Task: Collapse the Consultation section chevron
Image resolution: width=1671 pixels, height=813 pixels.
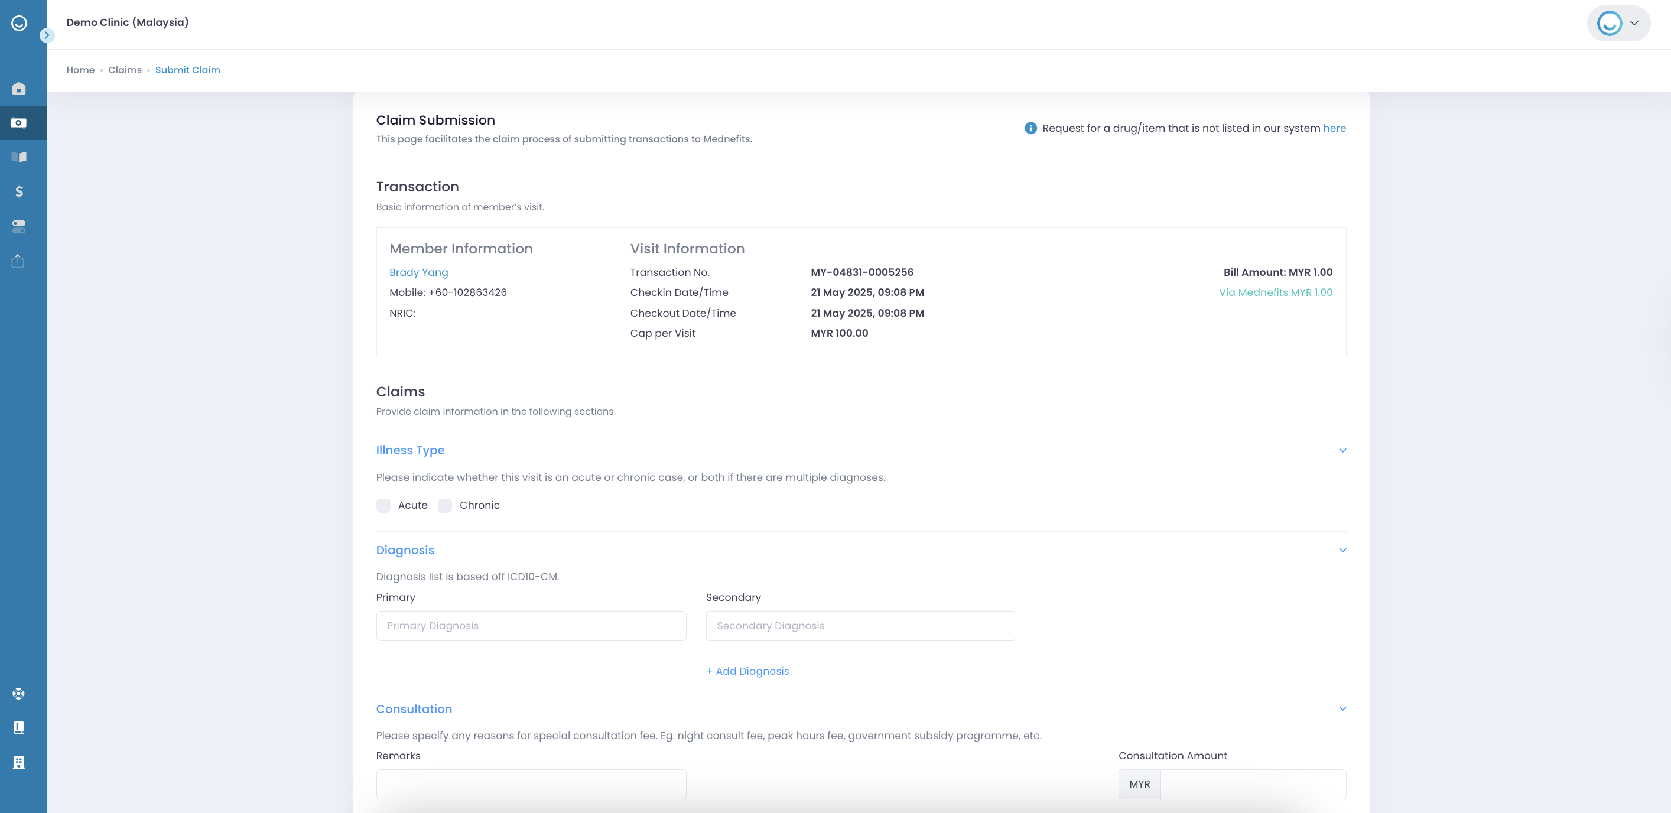Action: click(1342, 708)
